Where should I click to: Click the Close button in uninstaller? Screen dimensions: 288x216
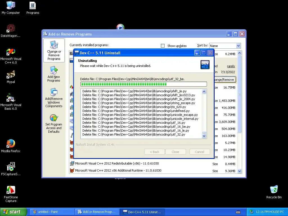pos(175,152)
